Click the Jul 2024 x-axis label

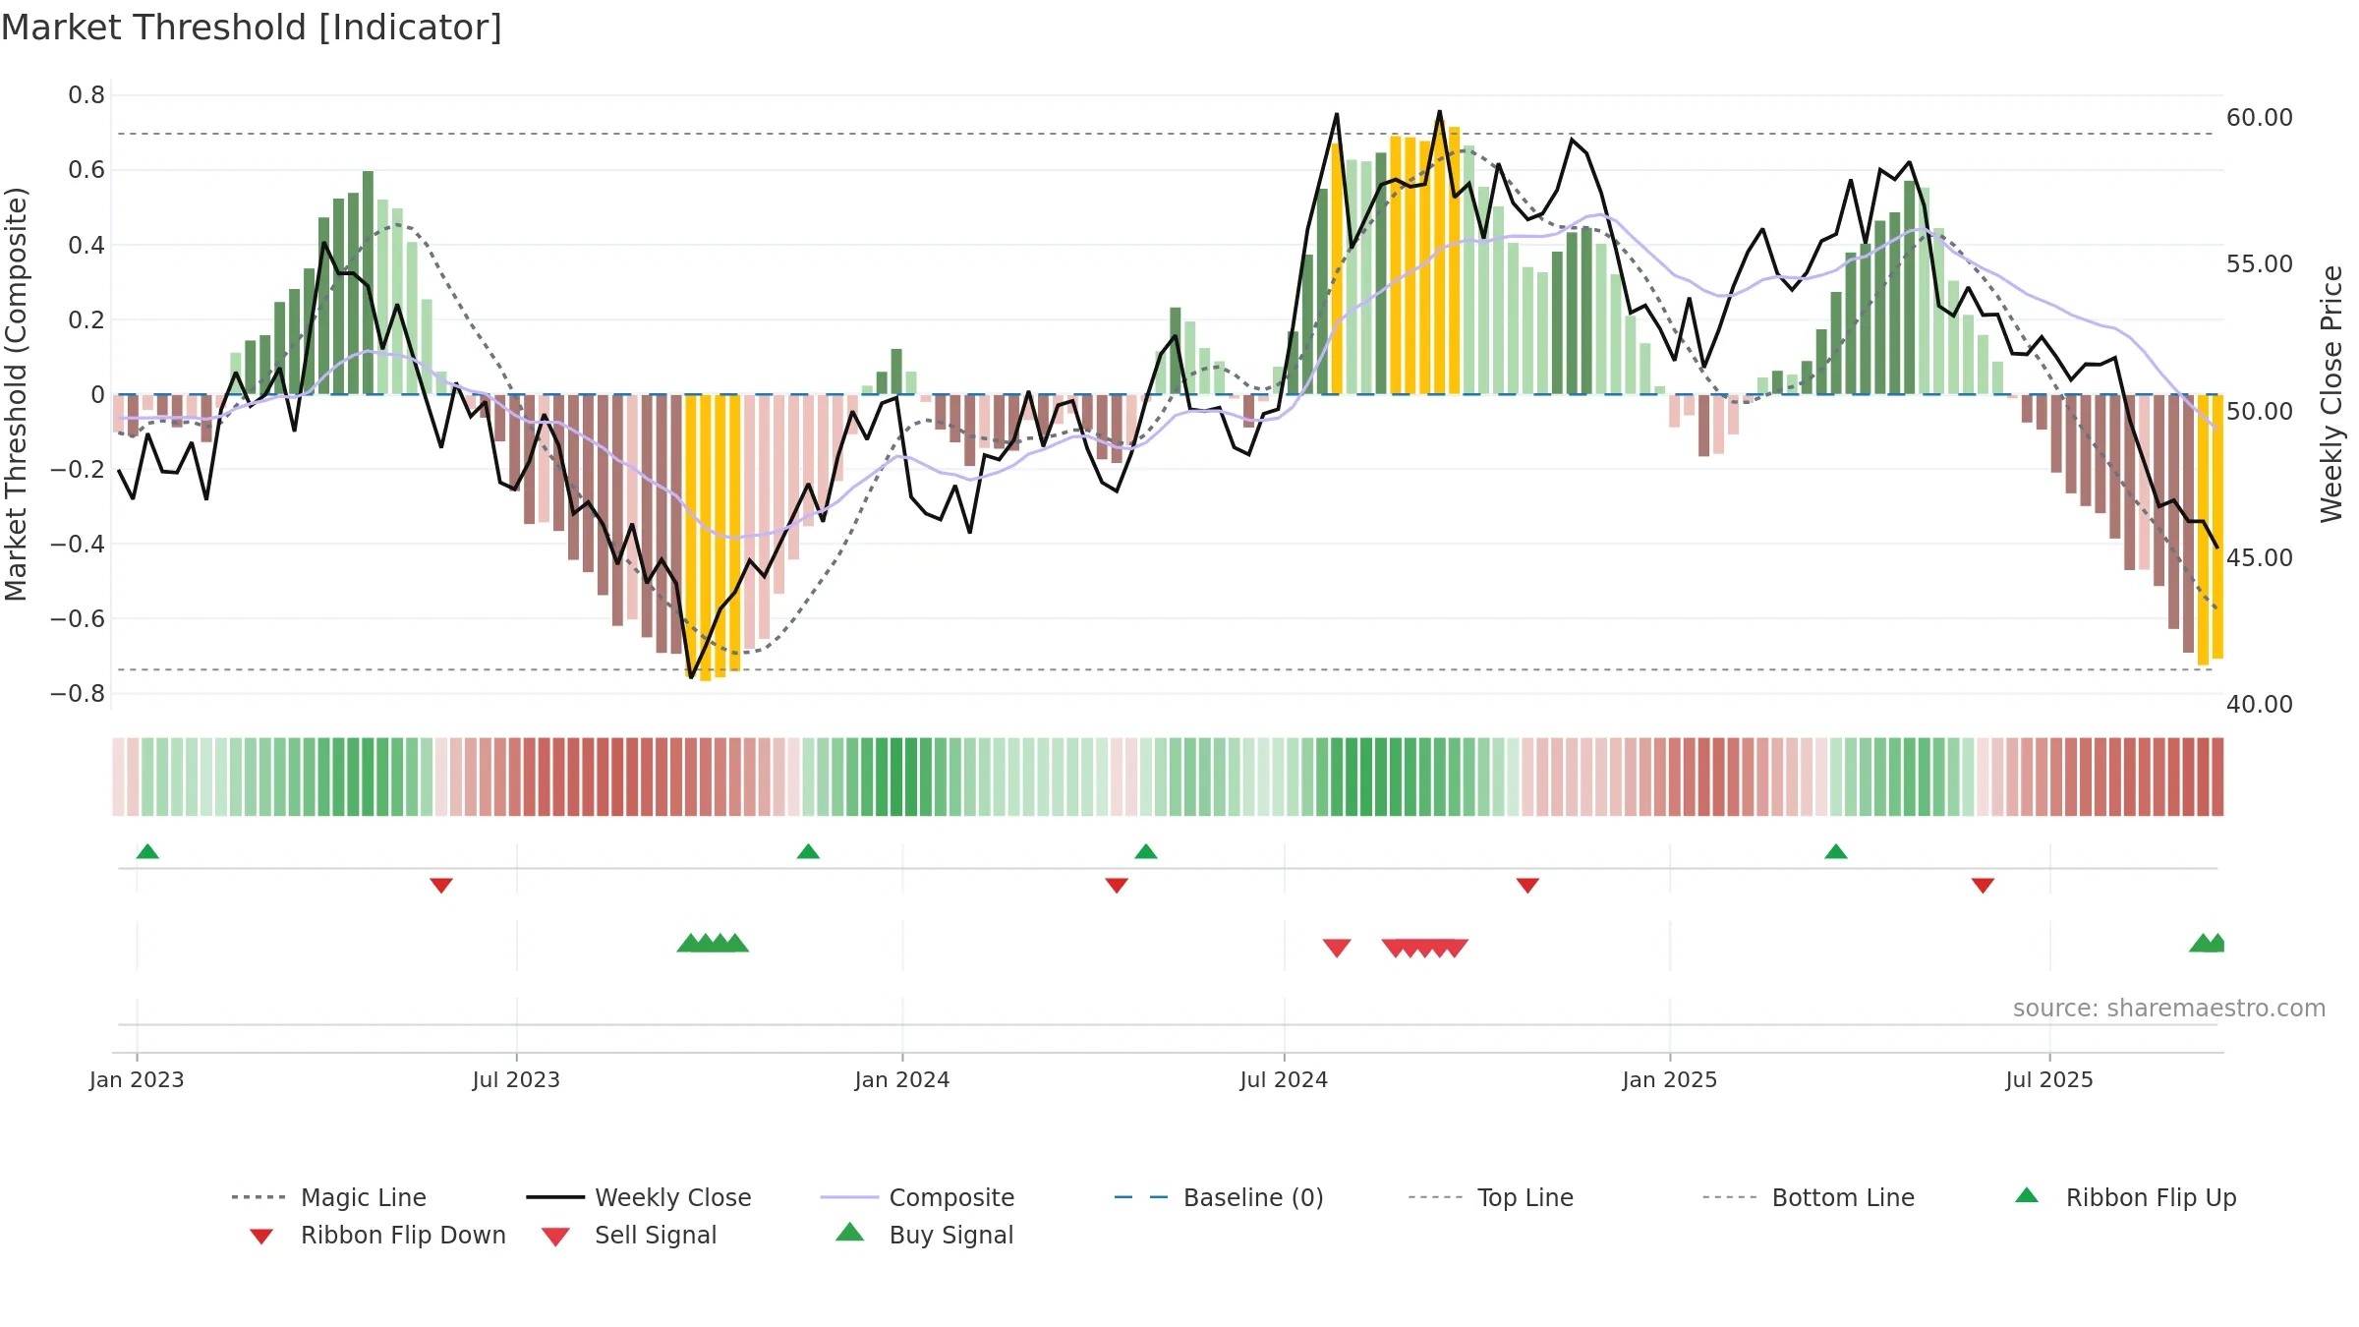(1284, 1079)
